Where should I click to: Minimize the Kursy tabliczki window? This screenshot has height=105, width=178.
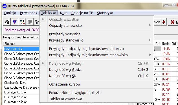click(166, 5)
